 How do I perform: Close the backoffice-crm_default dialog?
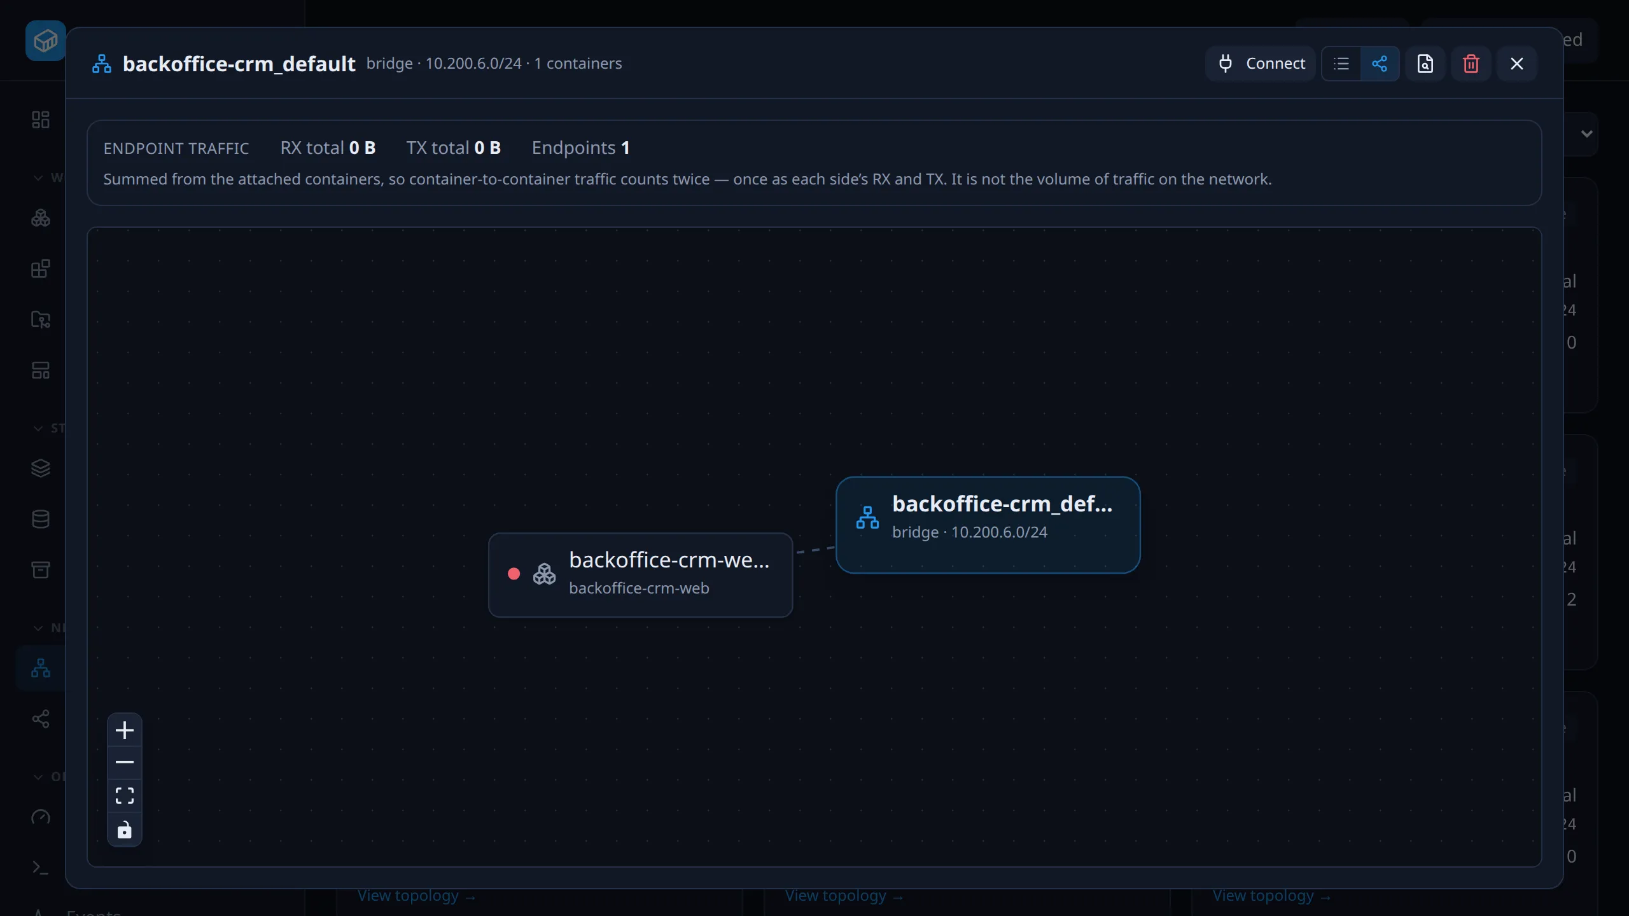[x=1517, y=64]
